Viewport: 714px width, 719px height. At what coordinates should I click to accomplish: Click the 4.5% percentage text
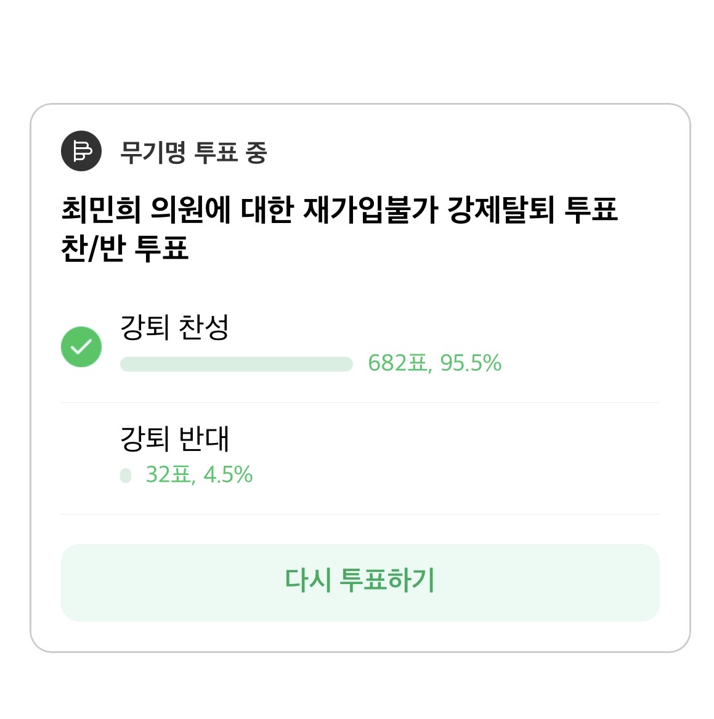228,475
